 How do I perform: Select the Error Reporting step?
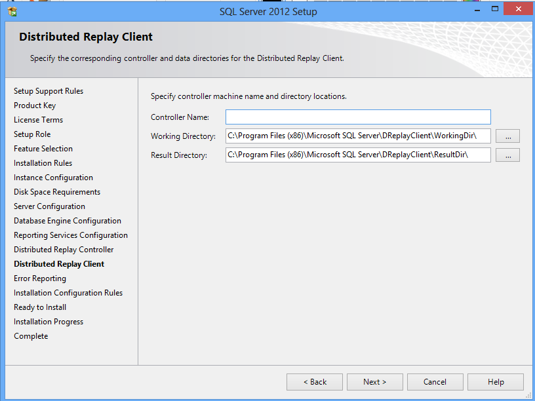click(x=39, y=278)
